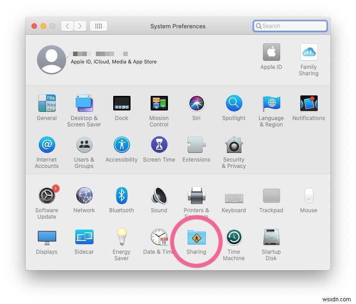Image resolution: width=356 pixels, height=304 pixels.
Task: Open Startup Disk pane
Action: point(271,237)
